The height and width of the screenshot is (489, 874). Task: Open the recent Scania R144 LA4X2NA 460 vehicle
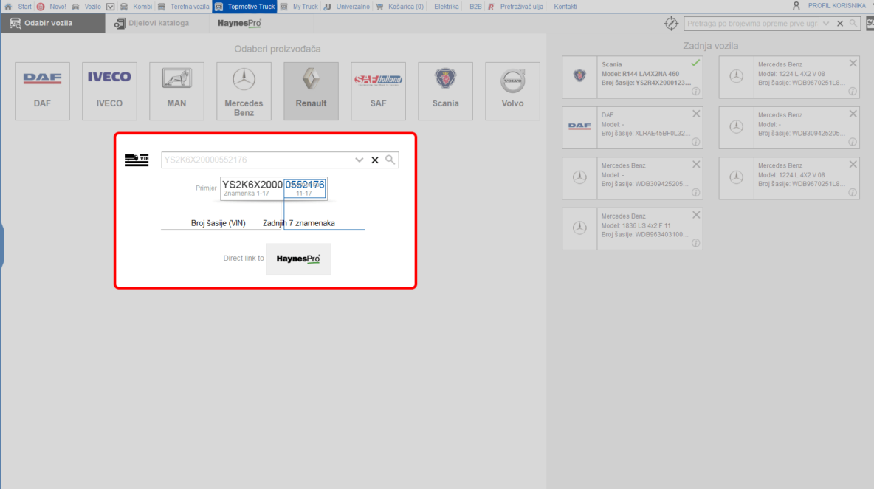pyautogui.click(x=632, y=76)
